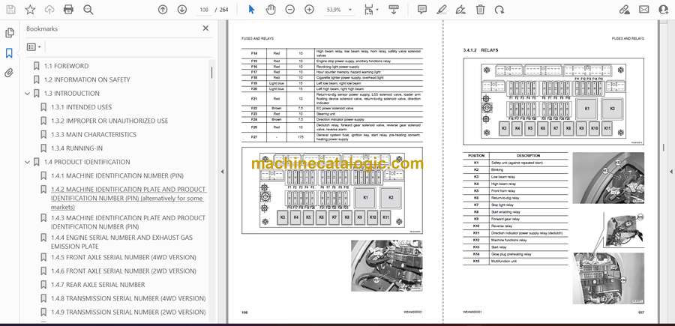
Task: Open the 1.4.3 MACHINE IDENTIFICATION PLATE bookmark
Action: (x=128, y=222)
